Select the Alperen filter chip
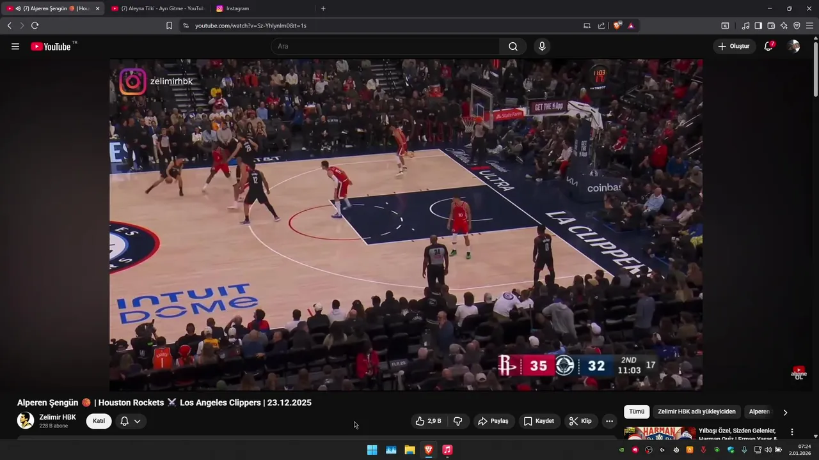 [x=759, y=412]
